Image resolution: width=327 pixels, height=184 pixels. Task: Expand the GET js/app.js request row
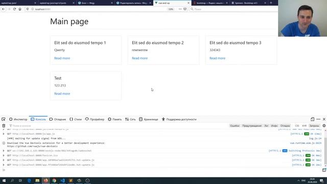4,134
